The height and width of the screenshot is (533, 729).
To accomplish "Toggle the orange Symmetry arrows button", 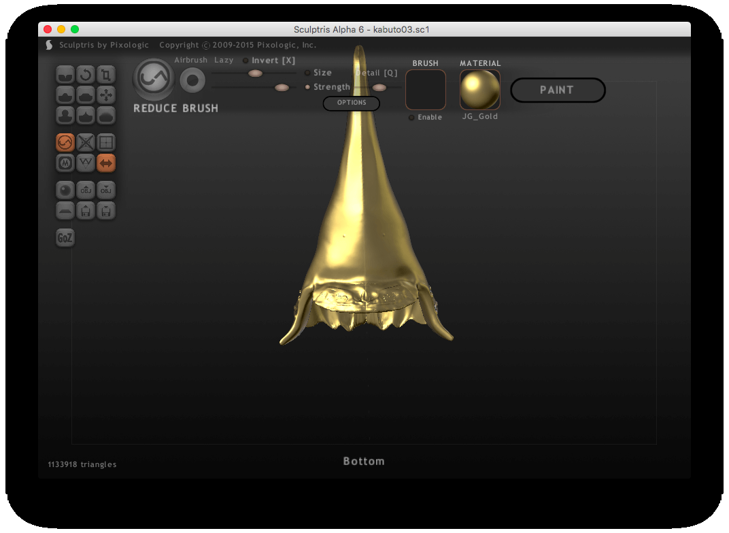I will click(x=106, y=163).
